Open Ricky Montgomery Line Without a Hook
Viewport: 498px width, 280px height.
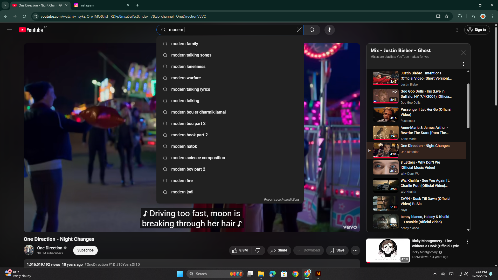436,243
